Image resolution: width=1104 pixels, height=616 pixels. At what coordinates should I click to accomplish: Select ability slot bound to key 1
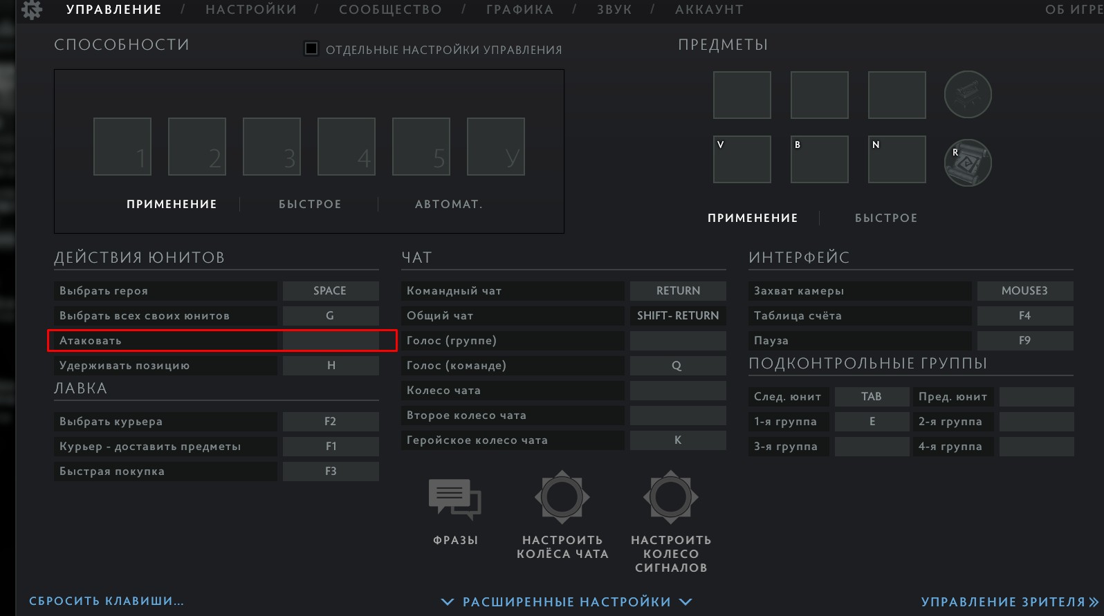tap(122, 147)
